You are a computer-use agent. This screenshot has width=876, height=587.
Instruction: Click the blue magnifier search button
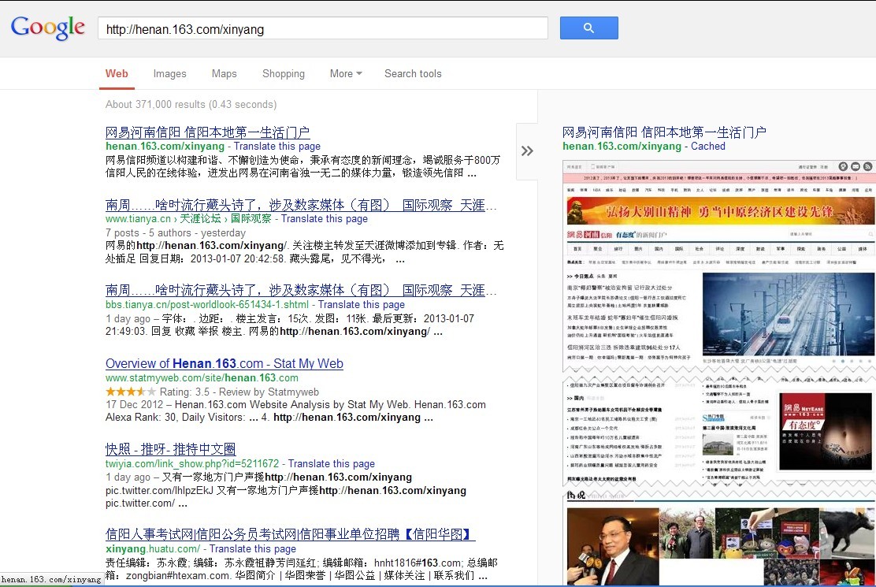[588, 28]
